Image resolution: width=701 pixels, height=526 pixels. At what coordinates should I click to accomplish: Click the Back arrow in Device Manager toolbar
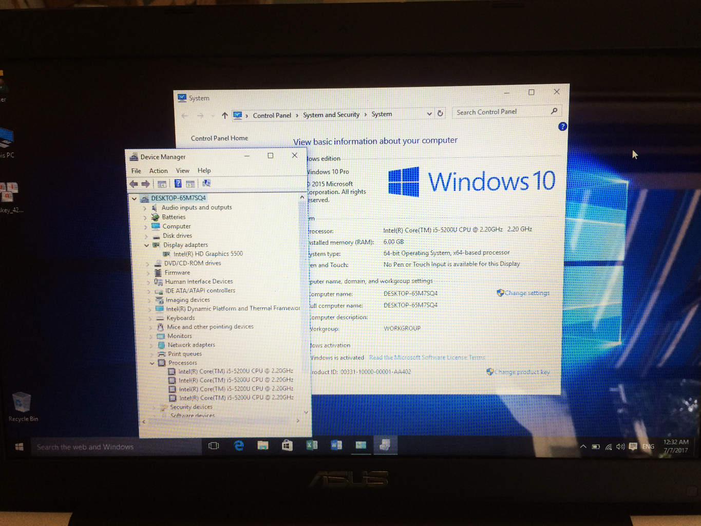tap(134, 184)
